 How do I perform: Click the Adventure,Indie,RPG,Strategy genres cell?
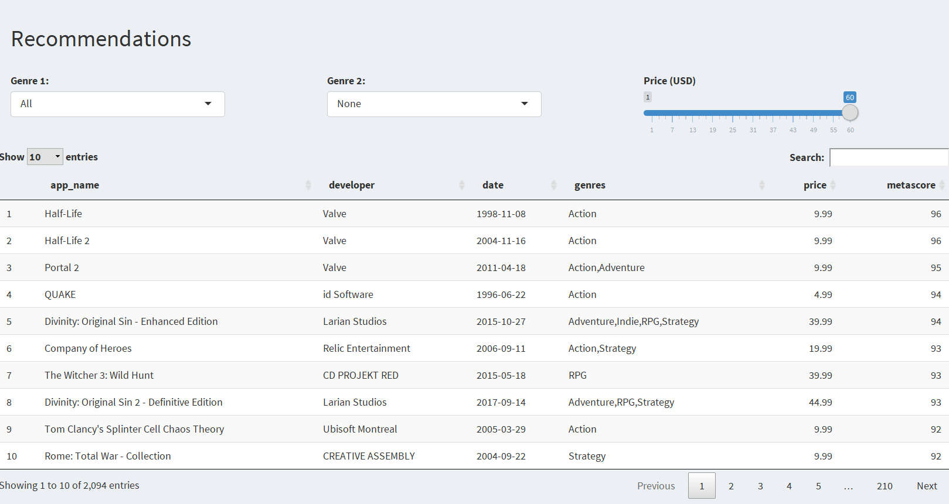pyautogui.click(x=634, y=321)
